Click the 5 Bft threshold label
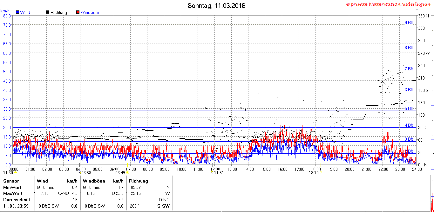Image resolution: width=434 pixels, height=212 pixels. pos(409,108)
